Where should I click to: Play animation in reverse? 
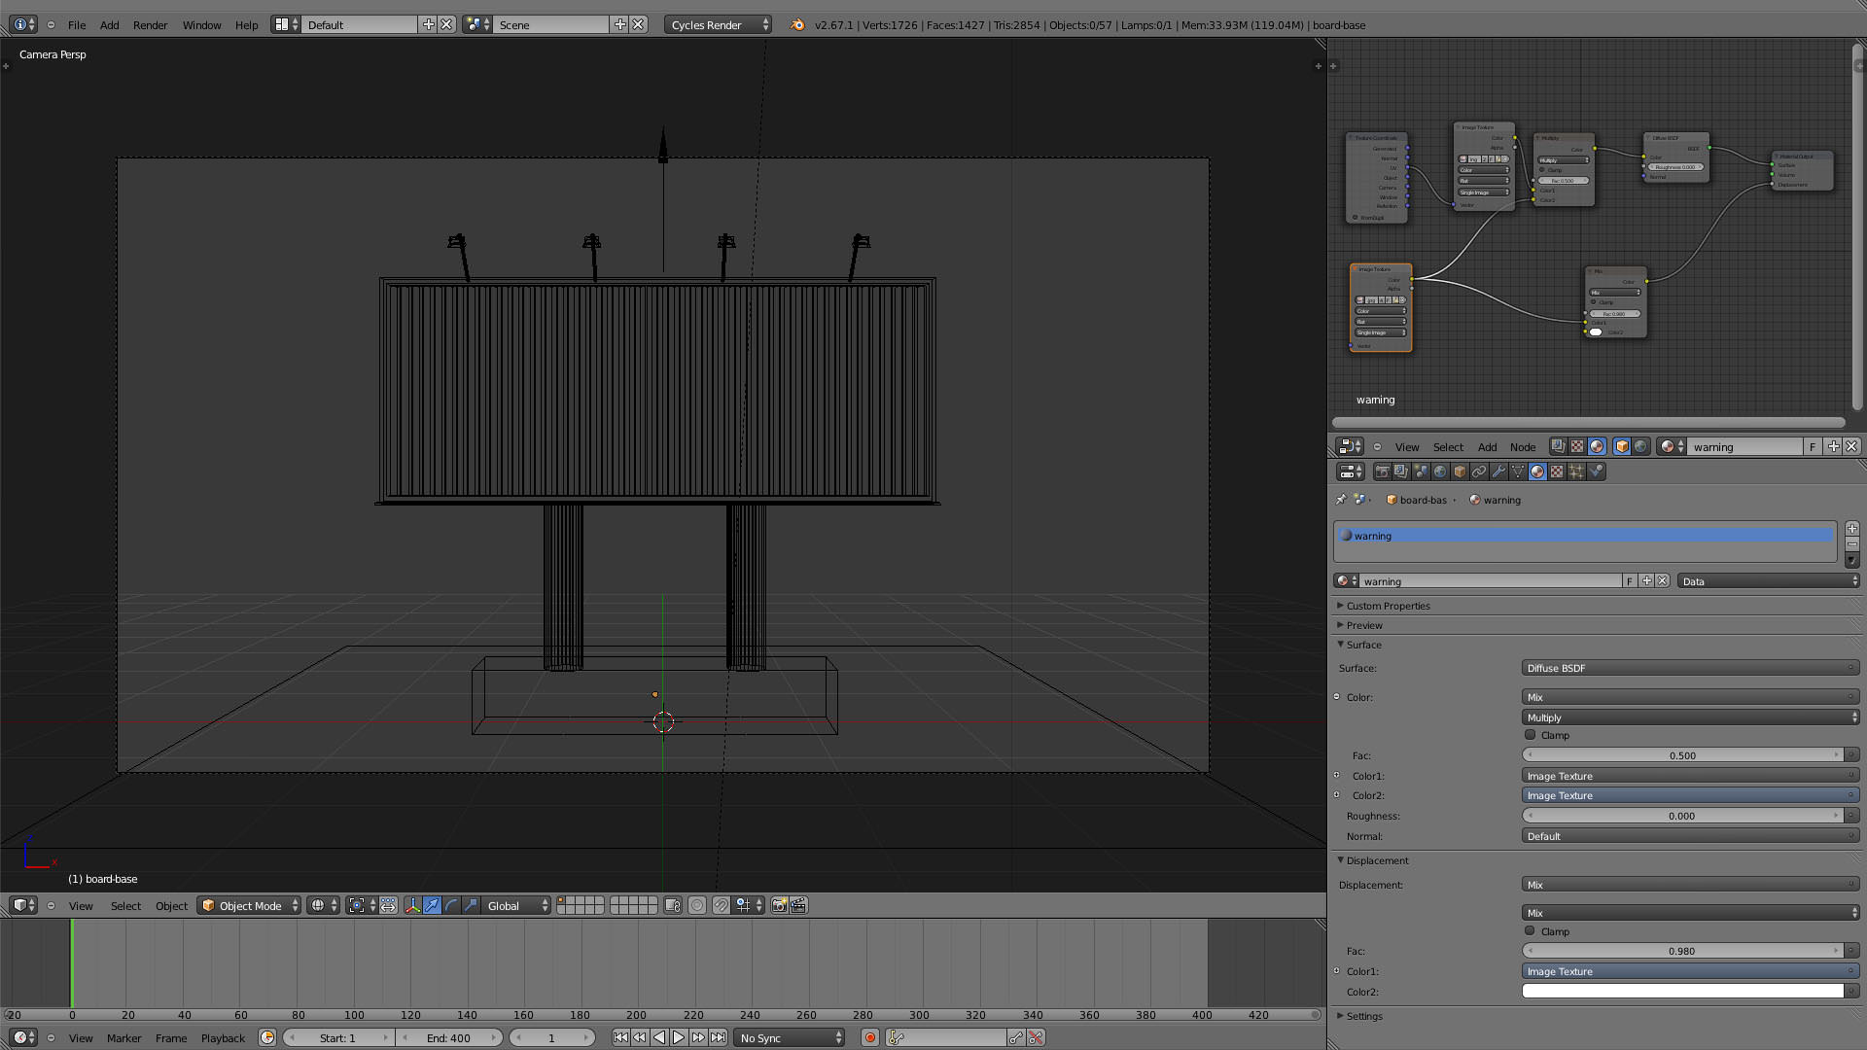(x=659, y=1037)
